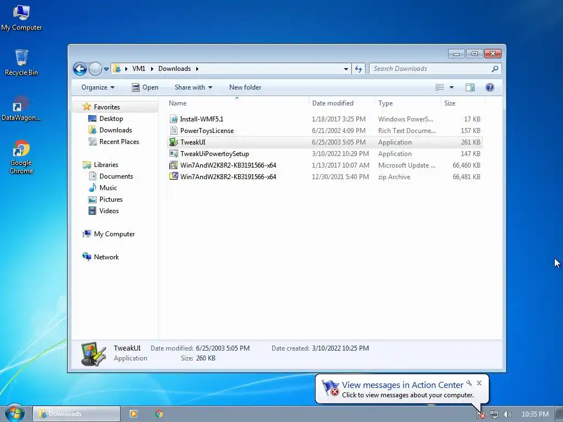Image resolution: width=563 pixels, height=422 pixels.
Task: Click the Downloads taskbar button
Action: [x=76, y=414]
